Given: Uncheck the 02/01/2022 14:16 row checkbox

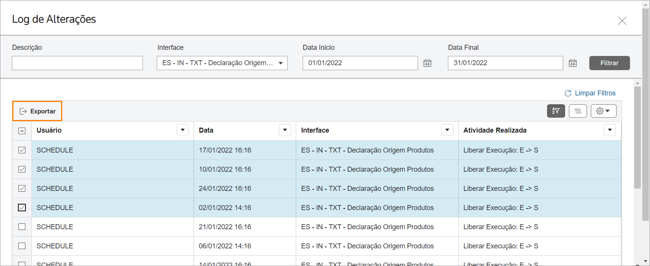Looking at the screenshot, I should [x=22, y=207].
